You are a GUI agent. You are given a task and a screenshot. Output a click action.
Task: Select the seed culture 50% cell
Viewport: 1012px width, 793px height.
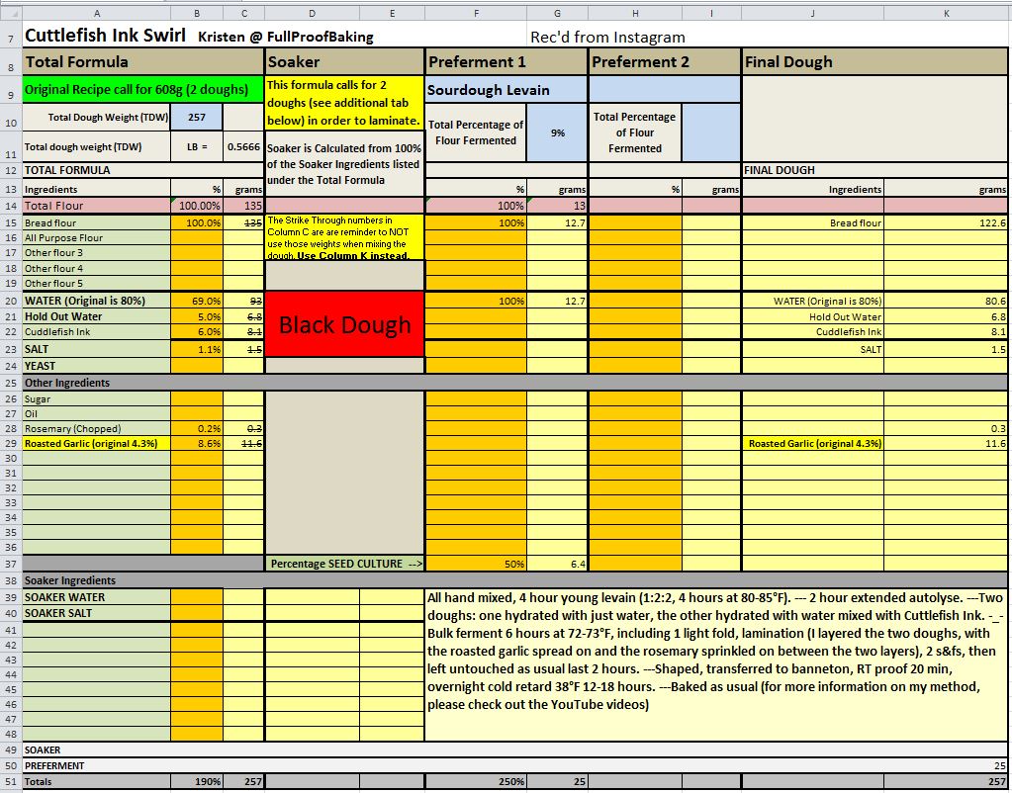(x=476, y=564)
